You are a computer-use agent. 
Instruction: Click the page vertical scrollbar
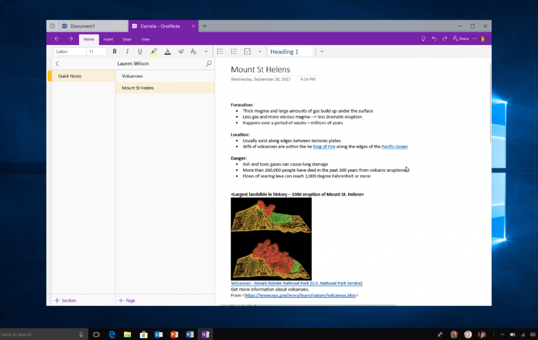490,103
